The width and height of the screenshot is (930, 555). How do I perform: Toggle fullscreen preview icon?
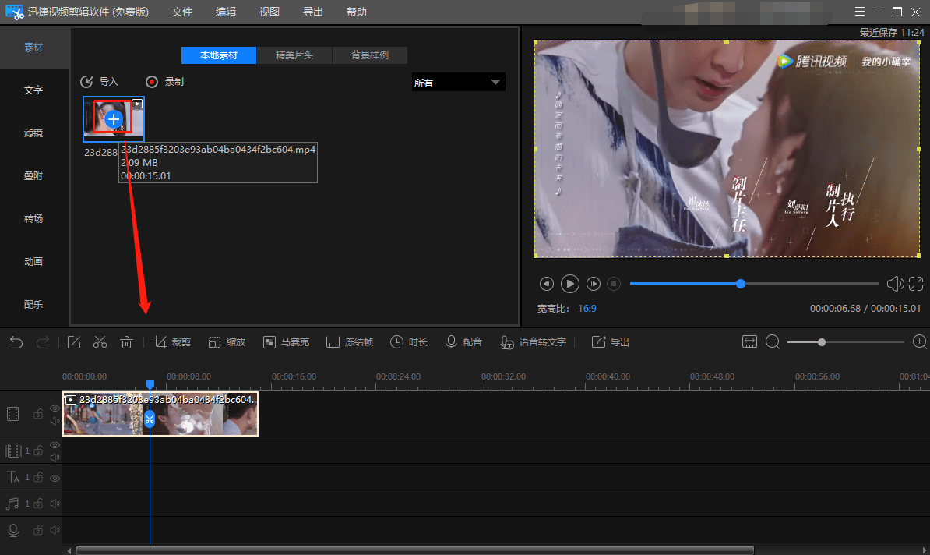tap(916, 285)
